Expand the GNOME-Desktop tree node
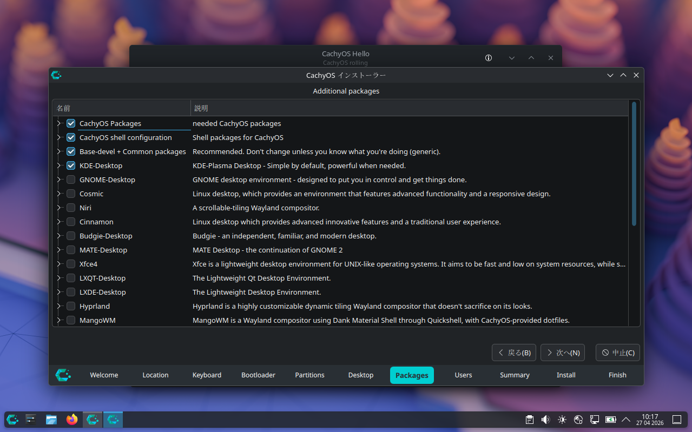Image resolution: width=692 pixels, height=432 pixels. 59,180
